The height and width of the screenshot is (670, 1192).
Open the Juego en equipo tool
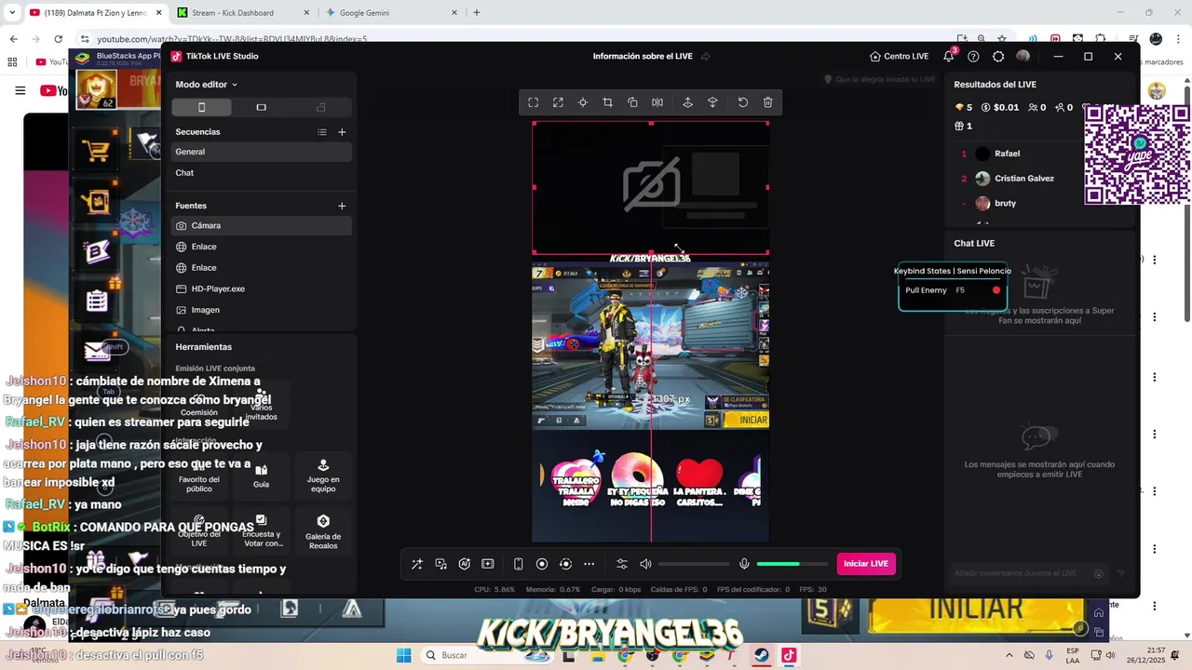click(323, 476)
